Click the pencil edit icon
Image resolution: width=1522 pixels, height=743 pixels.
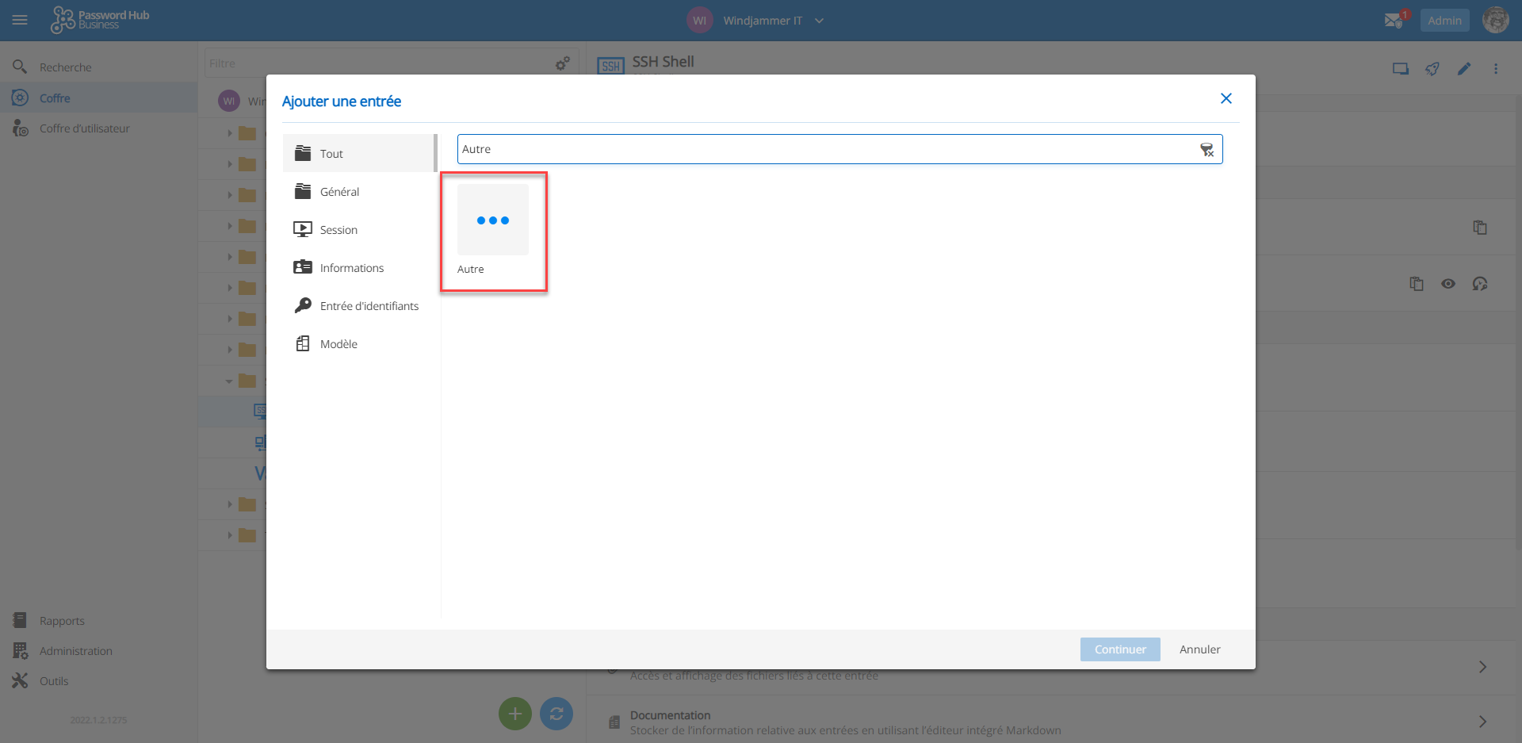(1463, 69)
